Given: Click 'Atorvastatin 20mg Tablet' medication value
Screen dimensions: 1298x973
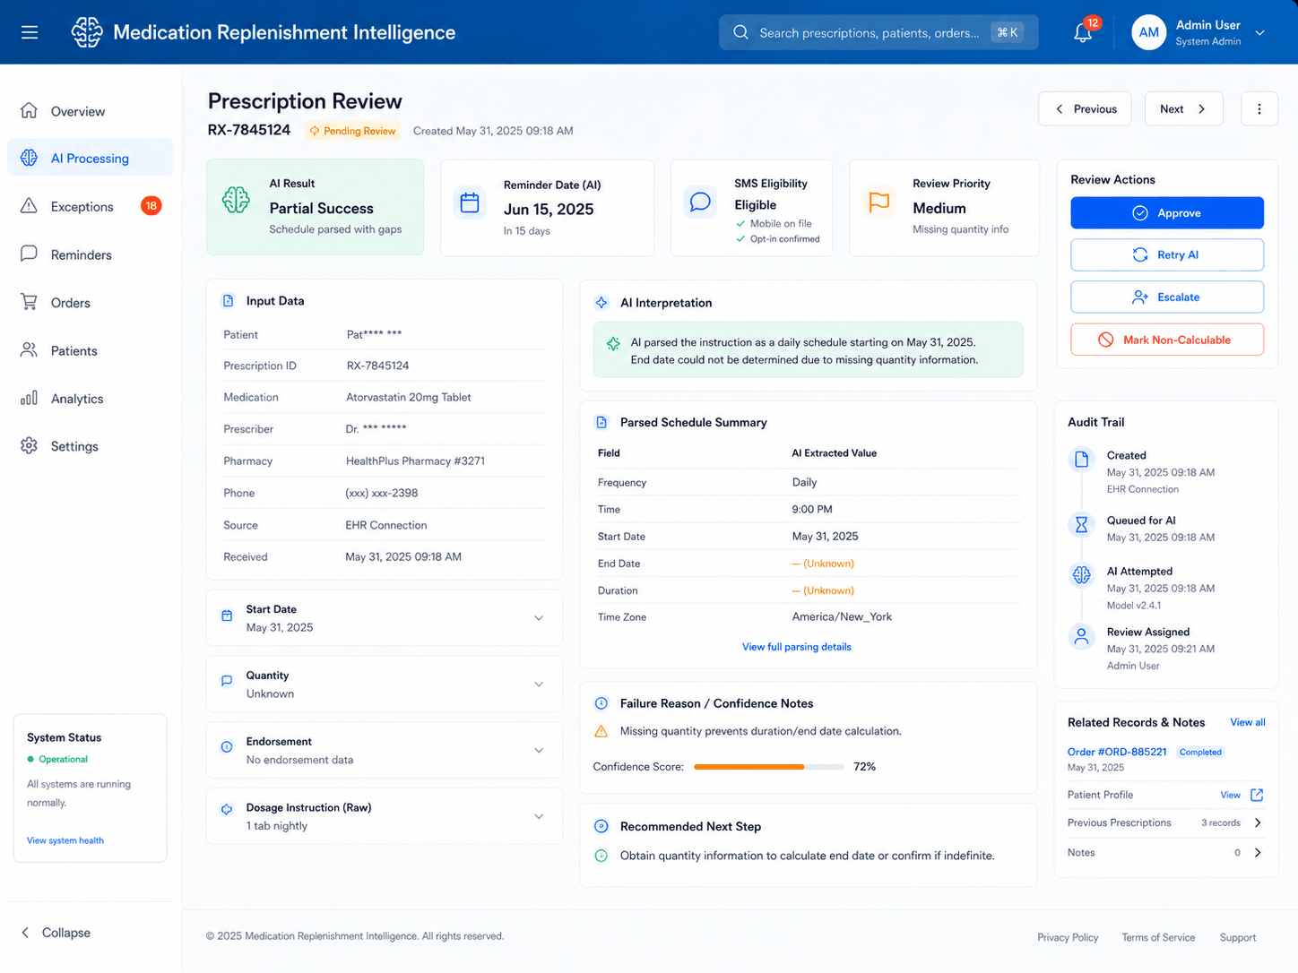Looking at the screenshot, I should (x=409, y=397).
